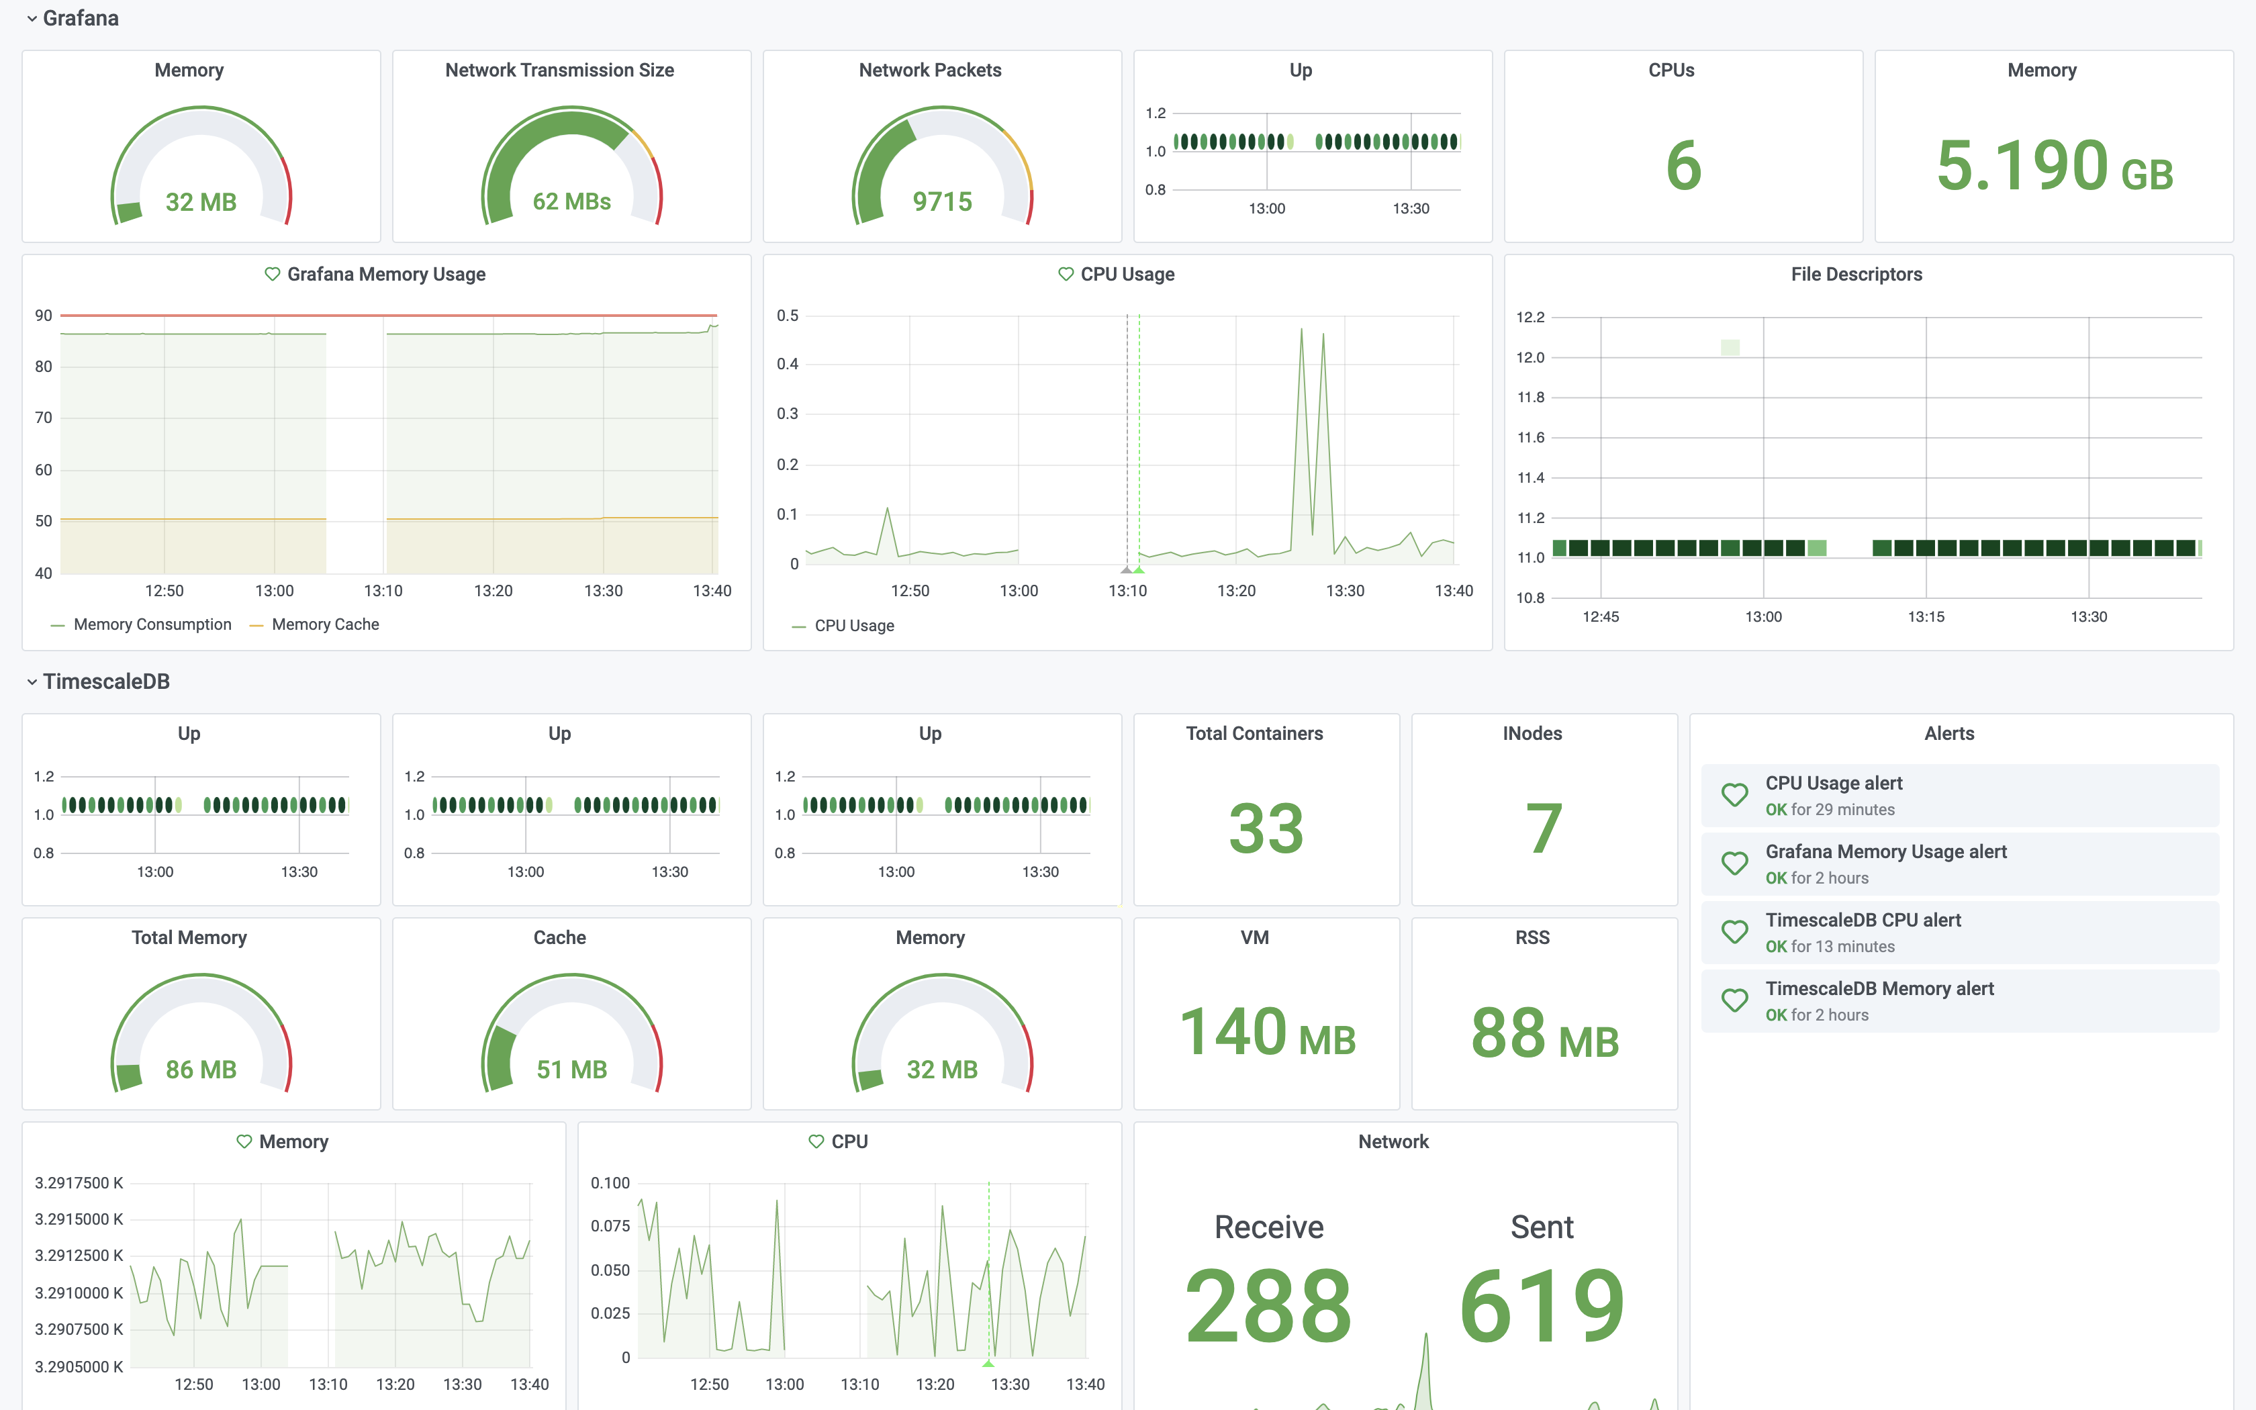
Task: Click heart alert icon on CPU Usage panel
Action: [x=1066, y=274]
